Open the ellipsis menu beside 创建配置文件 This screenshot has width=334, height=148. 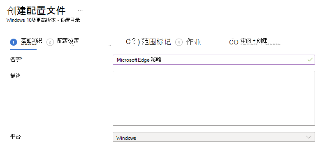[x=80, y=10]
